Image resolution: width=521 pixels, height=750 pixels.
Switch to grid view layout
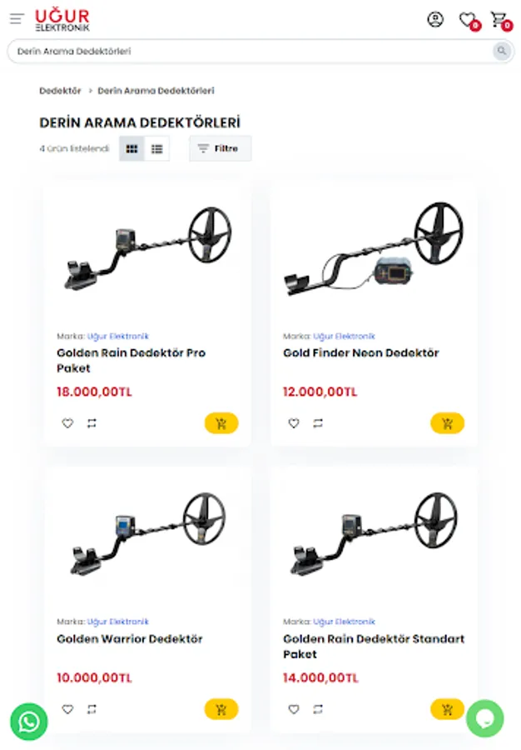click(131, 149)
